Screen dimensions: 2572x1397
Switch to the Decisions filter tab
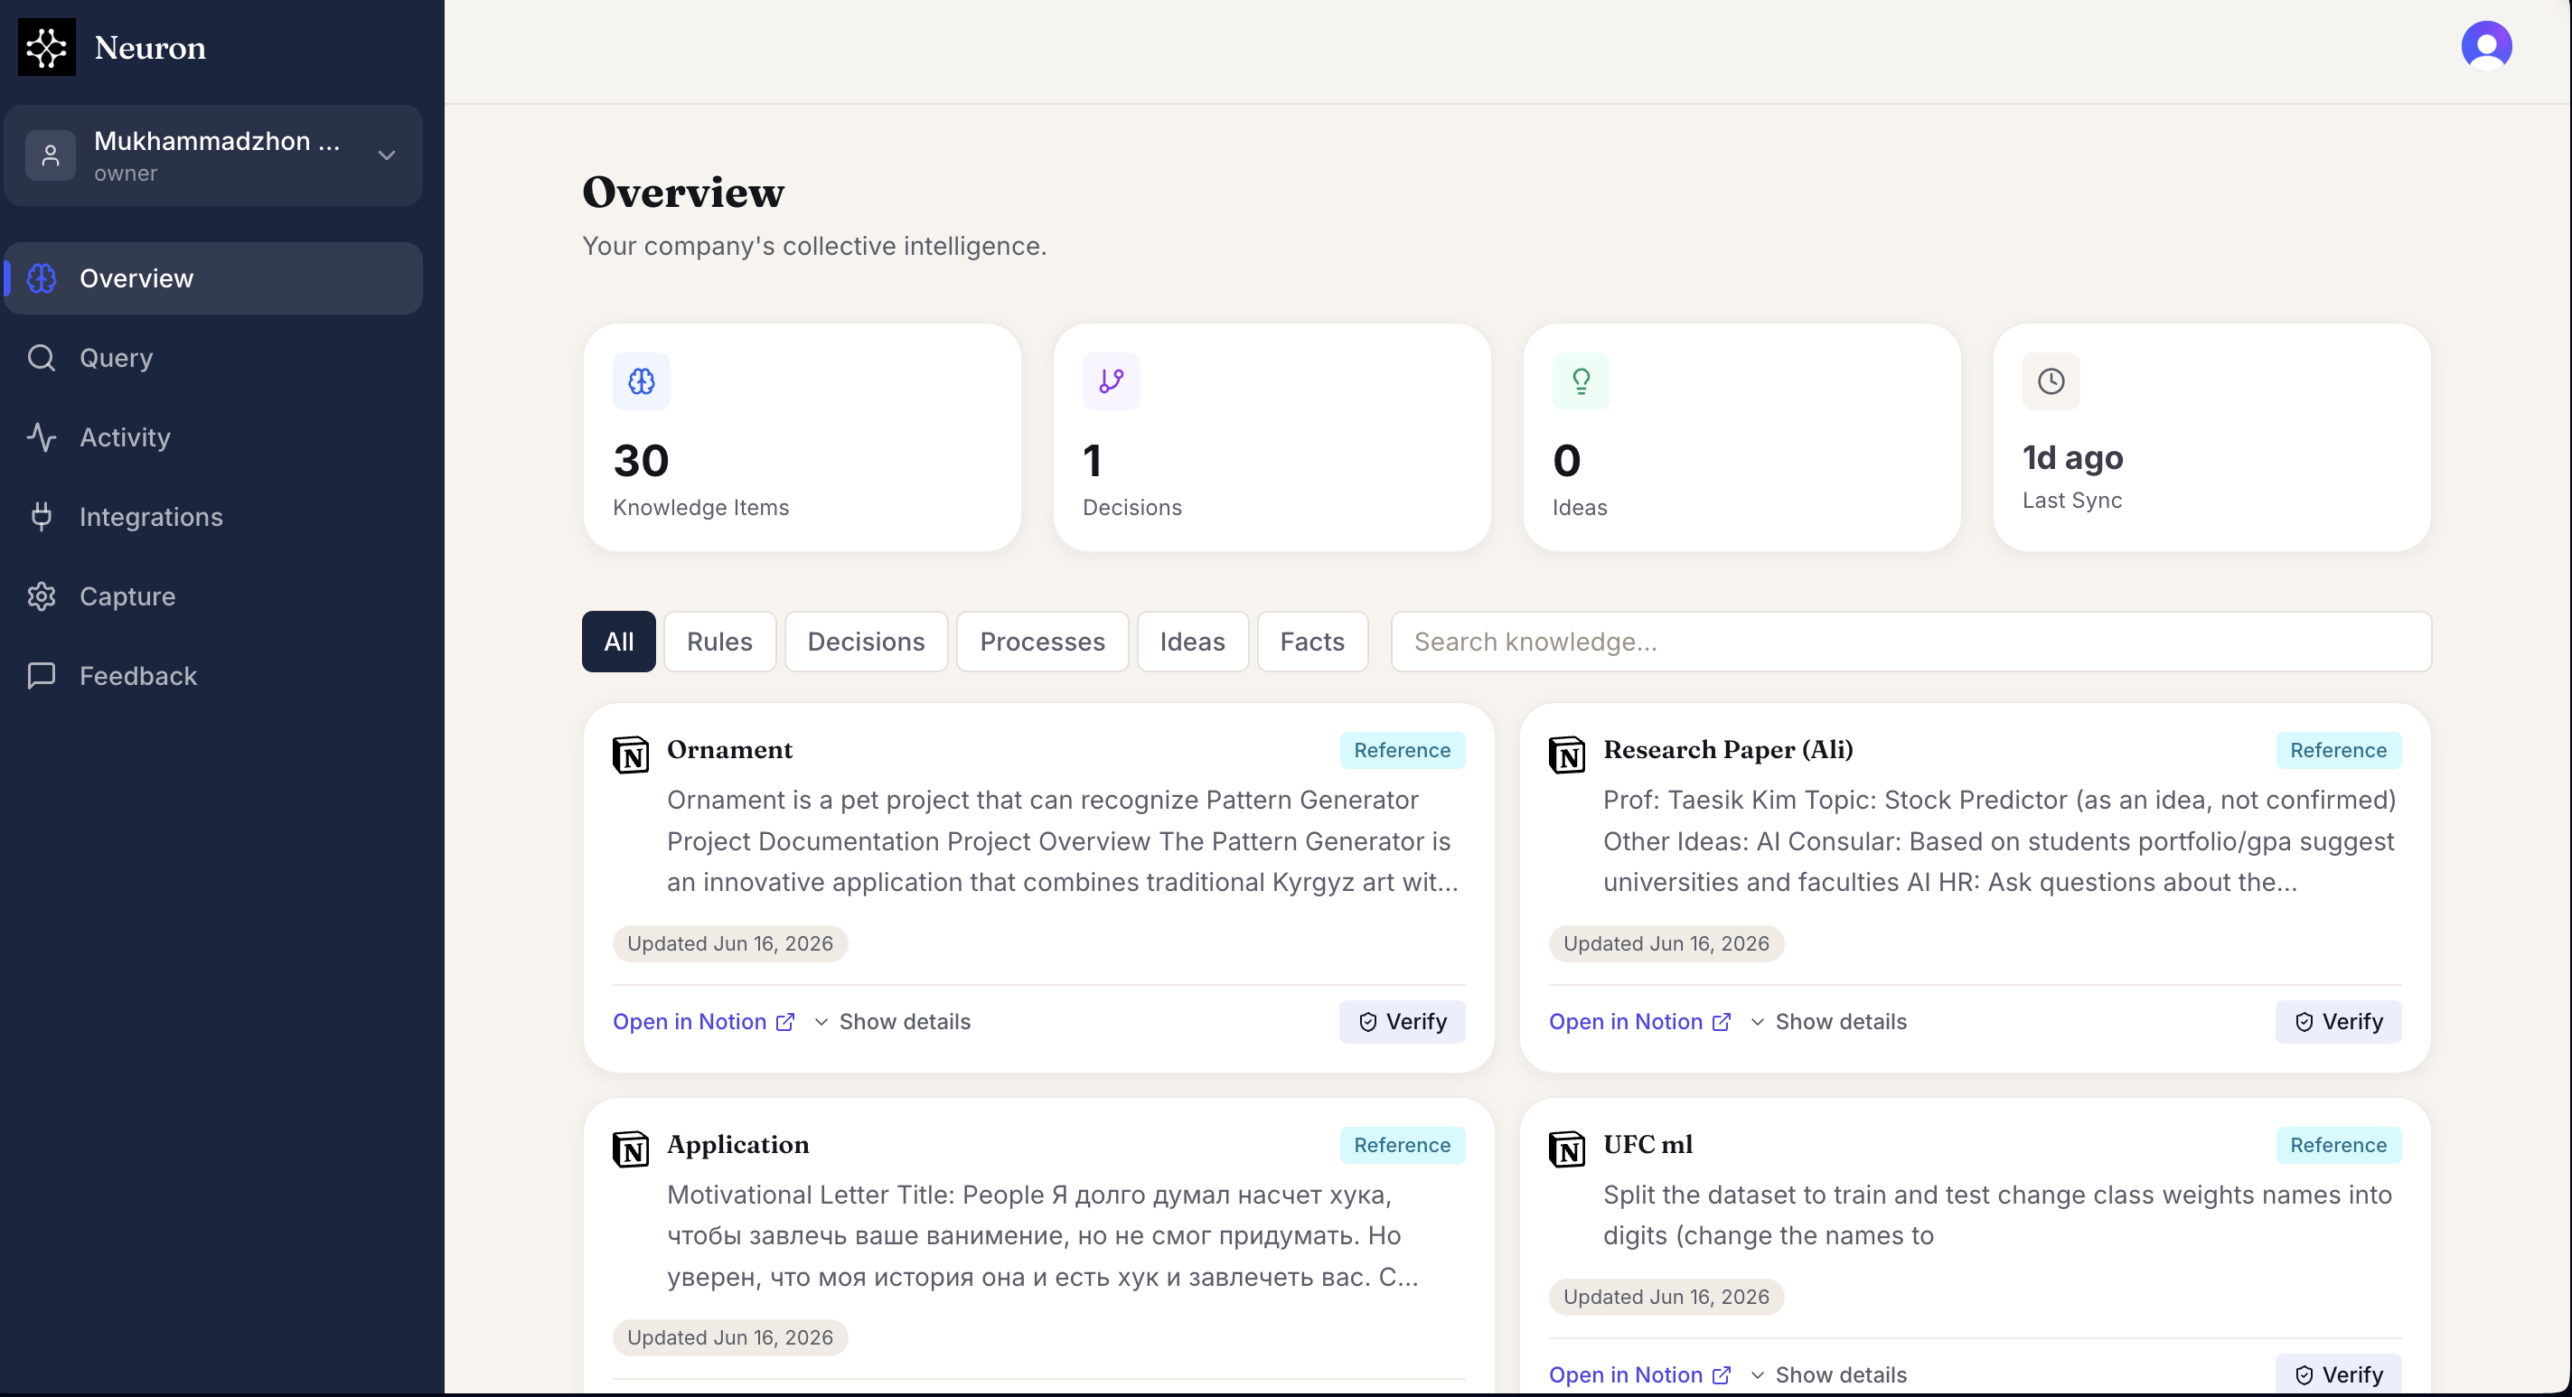click(x=866, y=641)
